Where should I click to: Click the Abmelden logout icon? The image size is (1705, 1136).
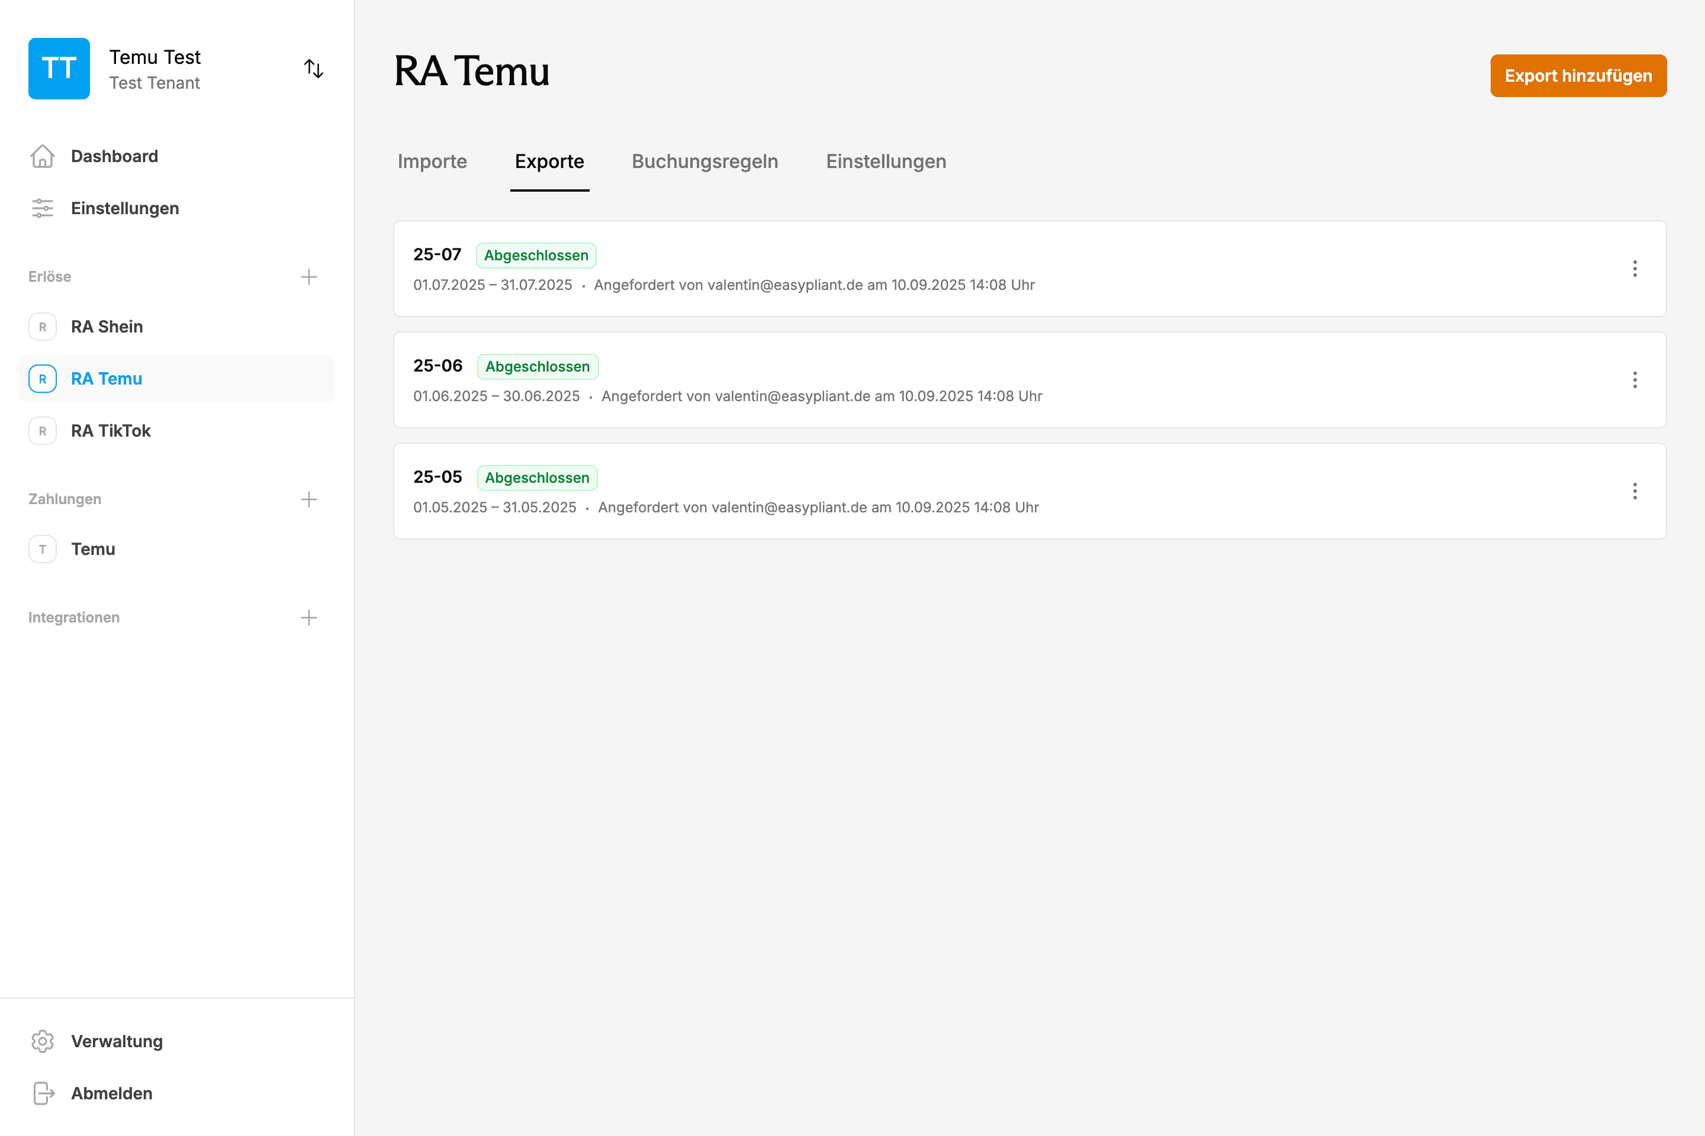[42, 1093]
